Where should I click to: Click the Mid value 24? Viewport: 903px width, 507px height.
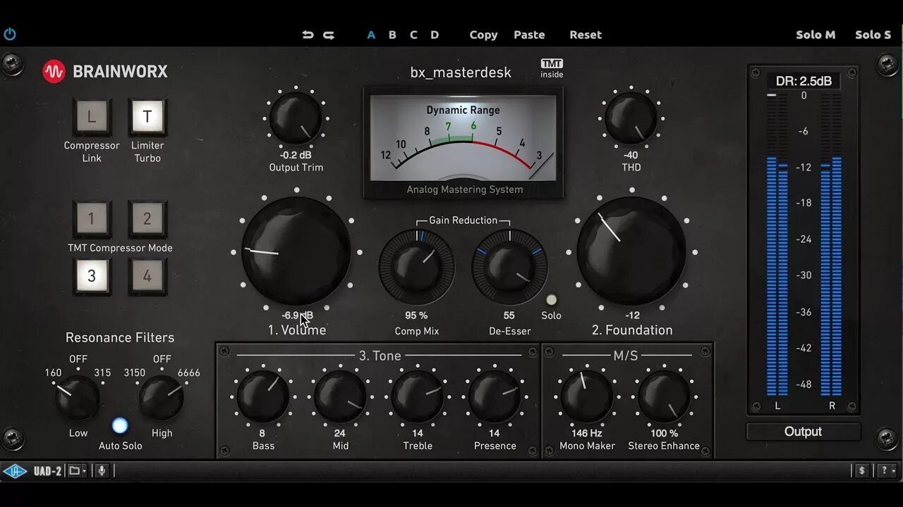point(340,433)
